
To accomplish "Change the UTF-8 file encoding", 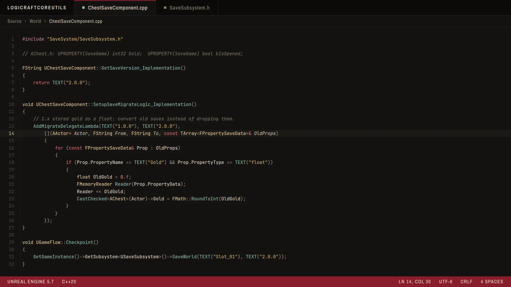I will [446, 282].
